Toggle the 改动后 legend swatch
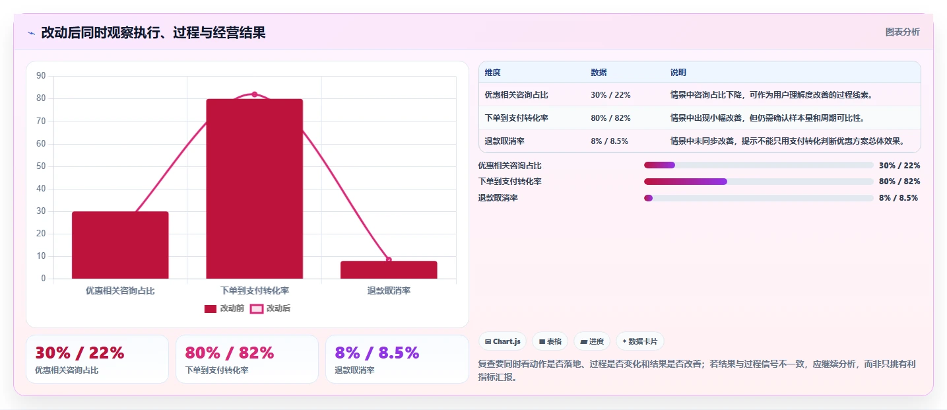 [257, 308]
